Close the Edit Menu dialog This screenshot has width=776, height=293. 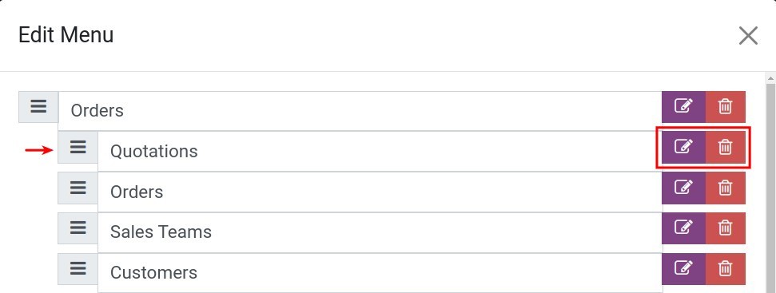click(748, 36)
